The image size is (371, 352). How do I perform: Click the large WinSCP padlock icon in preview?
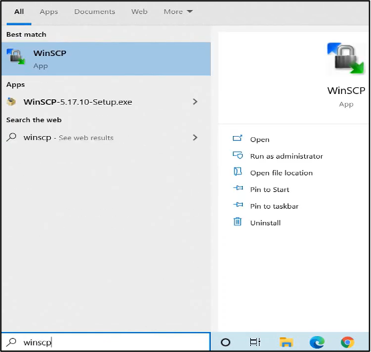tap(346, 58)
